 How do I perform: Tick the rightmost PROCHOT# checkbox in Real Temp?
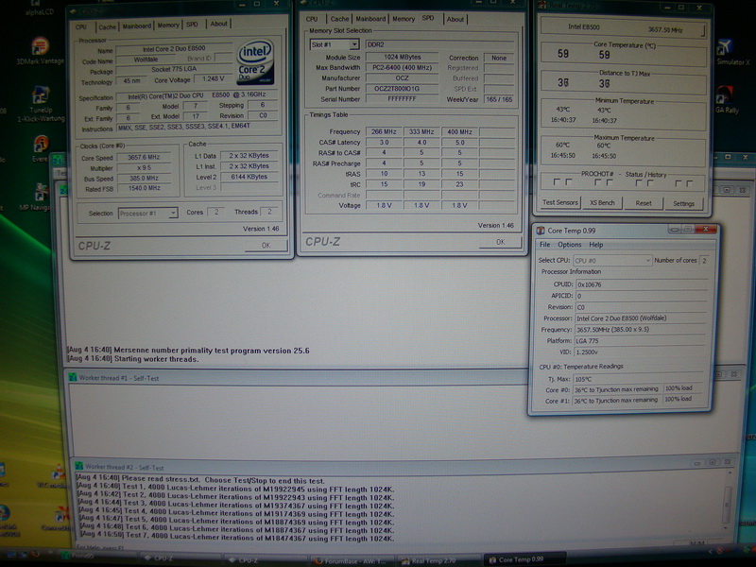click(690, 183)
